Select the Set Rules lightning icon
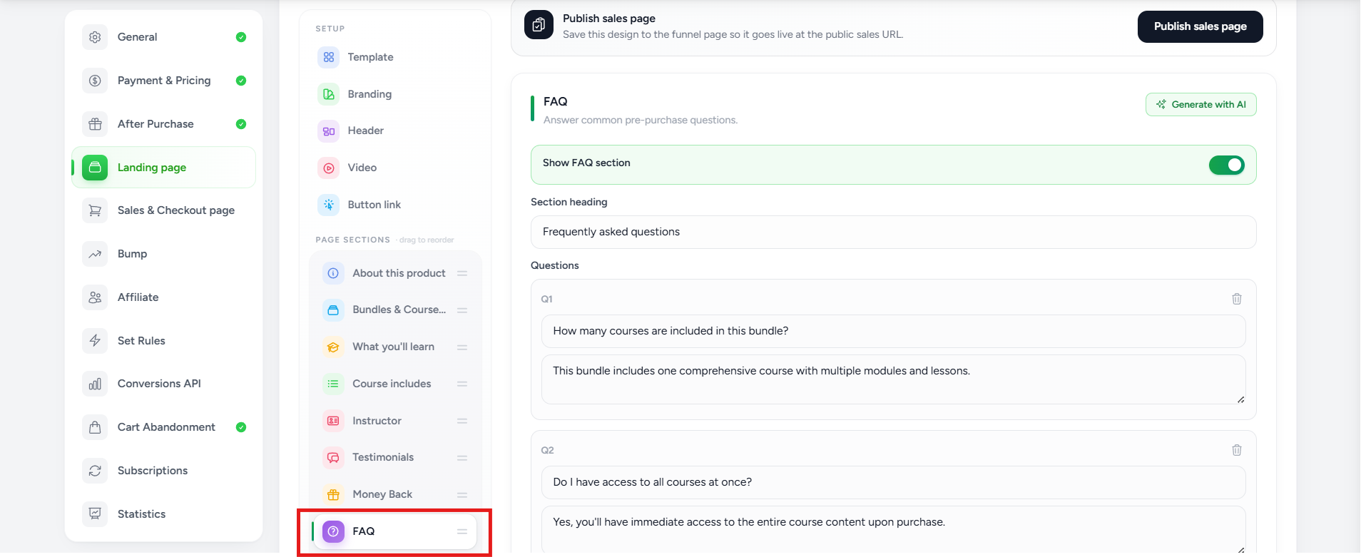The height and width of the screenshot is (557, 1361). click(95, 341)
